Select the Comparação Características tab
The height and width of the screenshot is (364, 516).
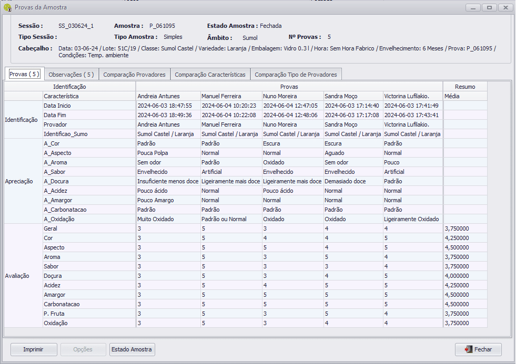[x=210, y=75]
